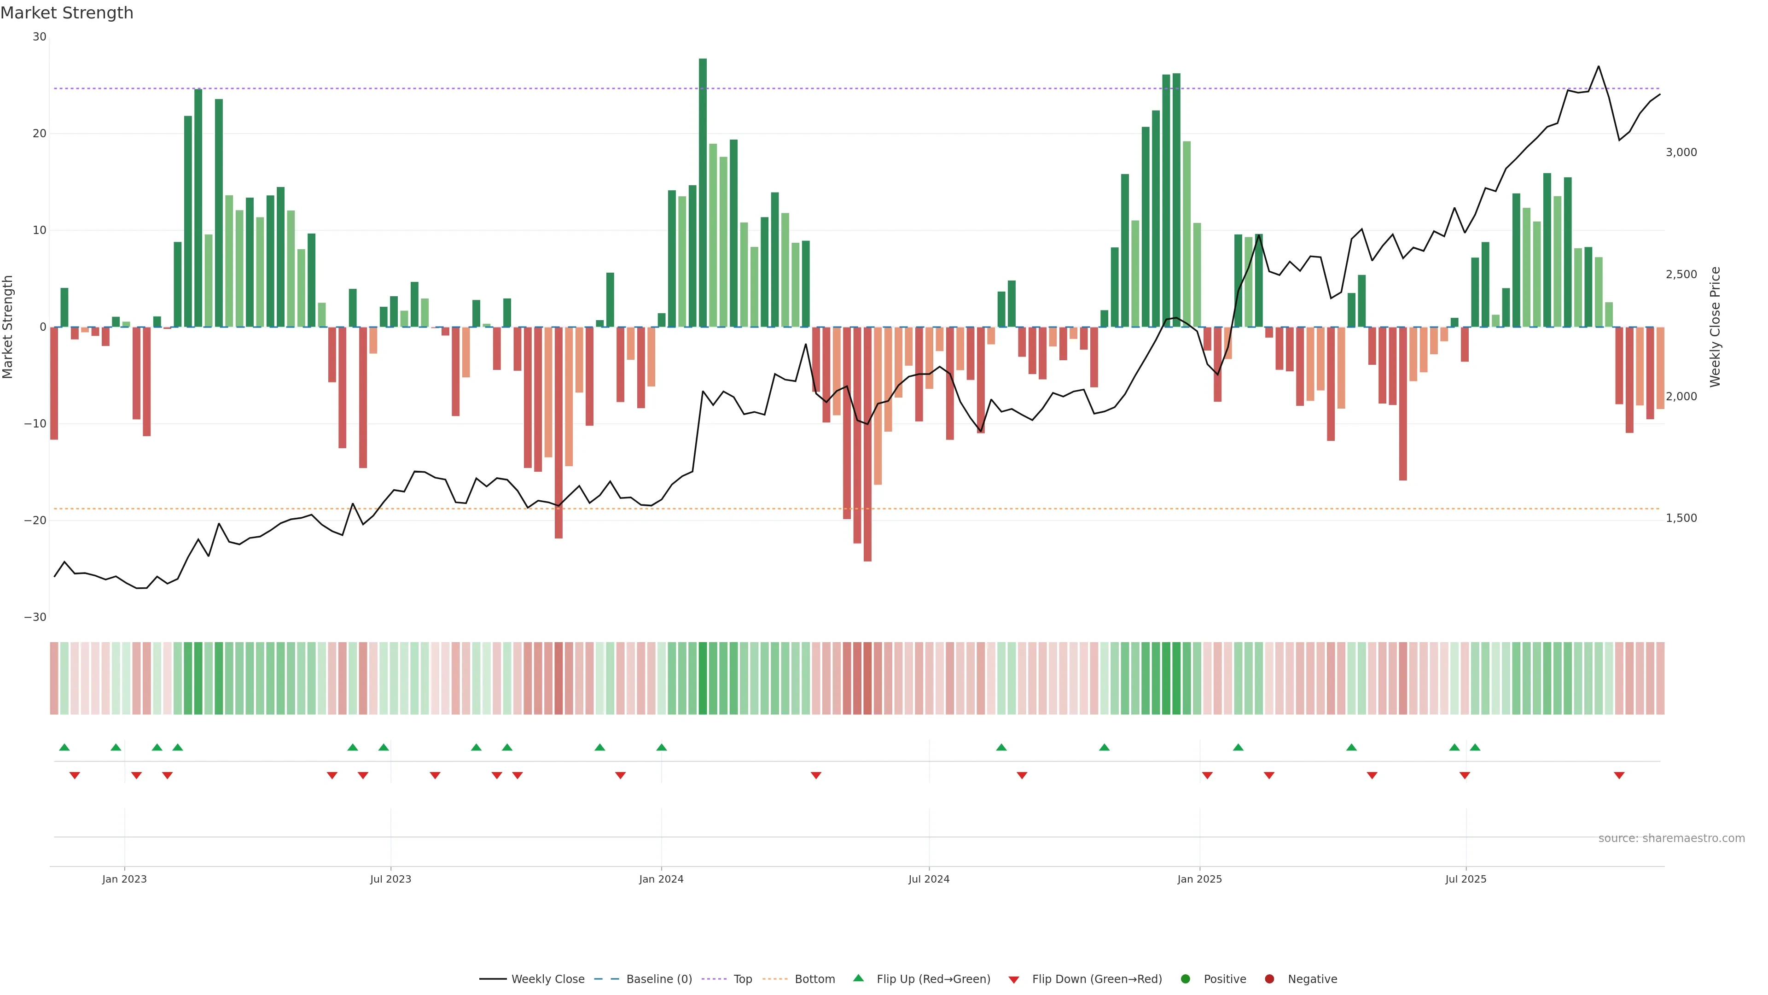The width and height of the screenshot is (1768, 995).
Task: Click flip-up marker nearest Jan 2024
Action: pyautogui.click(x=662, y=747)
